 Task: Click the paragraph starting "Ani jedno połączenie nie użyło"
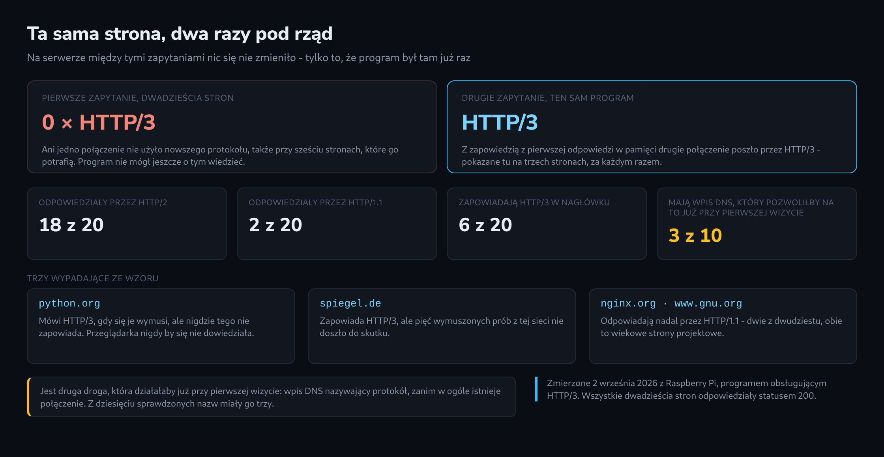click(220, 156)
